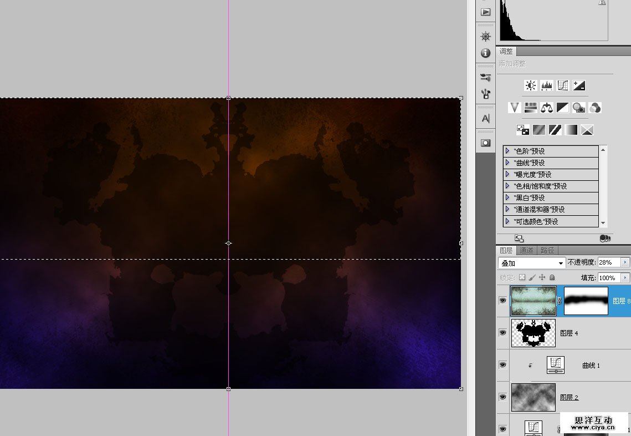631x436 pixels.
Task: Click the Vibrance triangle icon
Action: point(515,108)
